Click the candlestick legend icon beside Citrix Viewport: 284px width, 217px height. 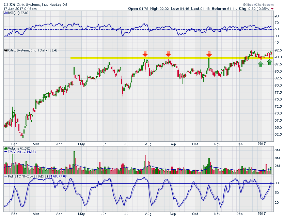(6, 50)
